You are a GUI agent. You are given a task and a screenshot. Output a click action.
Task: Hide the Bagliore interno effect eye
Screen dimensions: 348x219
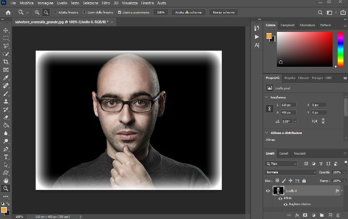click(x=285, y=204)
